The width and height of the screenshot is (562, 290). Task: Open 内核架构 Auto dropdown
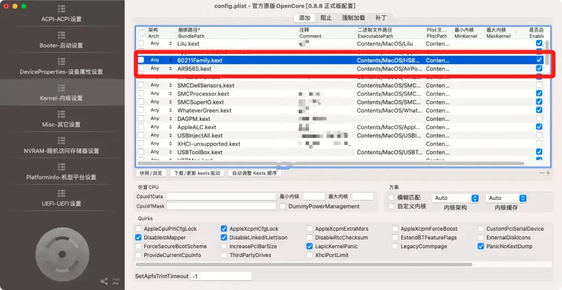coord(456,198)
